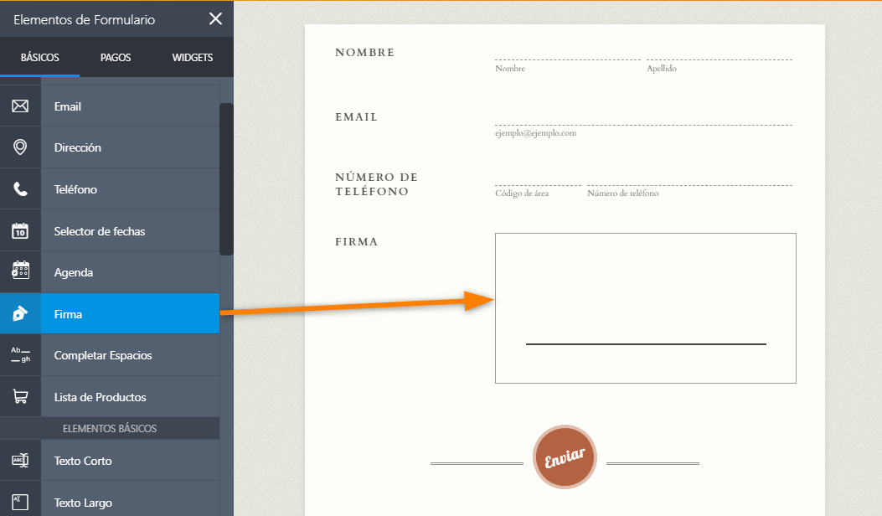
Task: Select the Dirección location pin icon
Action: pyautogui.click(x=20, y=147)
